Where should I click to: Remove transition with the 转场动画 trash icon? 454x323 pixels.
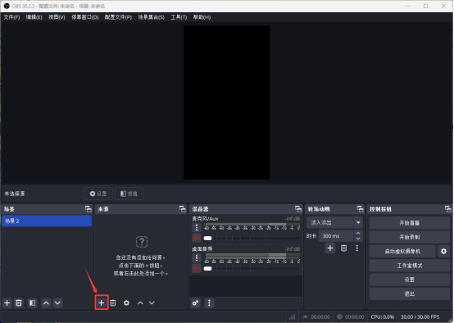pyautogui.click(x=343, y=248)
